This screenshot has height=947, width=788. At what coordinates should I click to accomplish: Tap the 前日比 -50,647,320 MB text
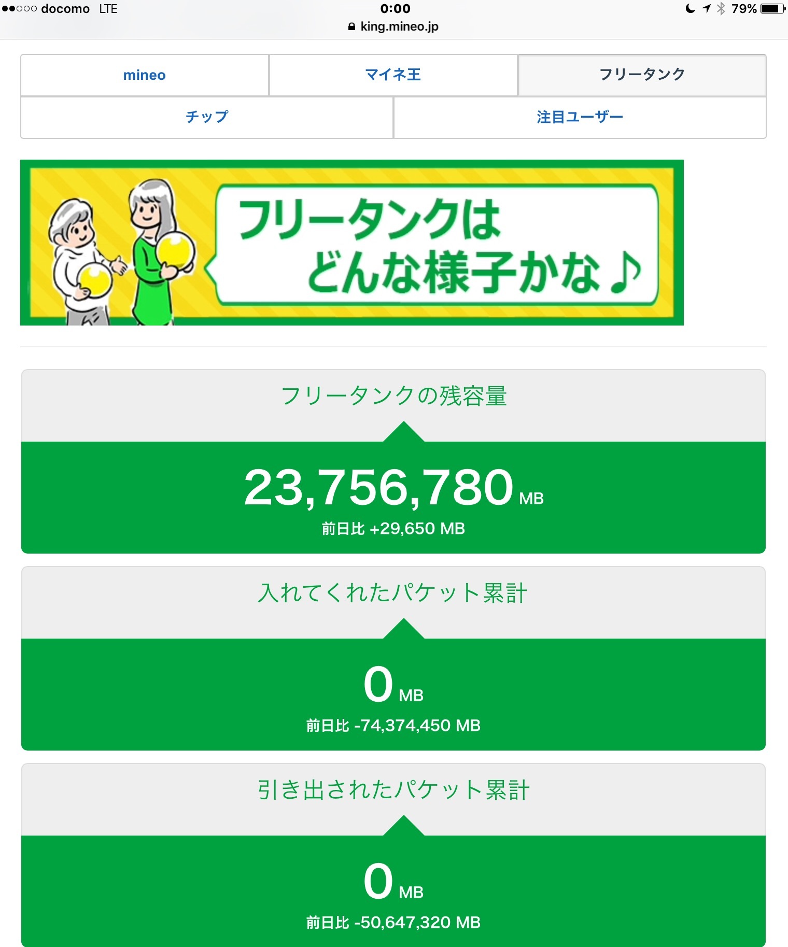[393, 923]
